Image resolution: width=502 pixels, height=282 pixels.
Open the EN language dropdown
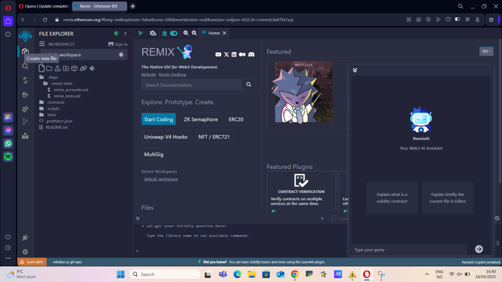486,51
